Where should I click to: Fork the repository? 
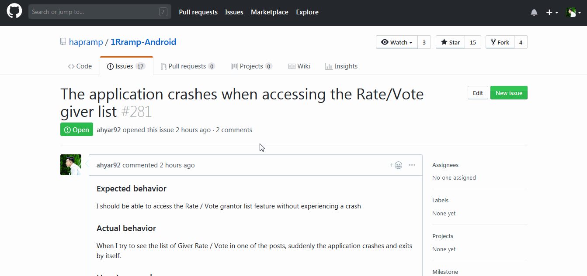[500, 42]
